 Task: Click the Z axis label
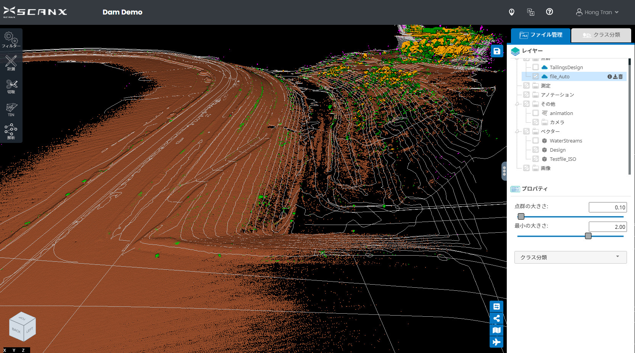click(23, 350)
